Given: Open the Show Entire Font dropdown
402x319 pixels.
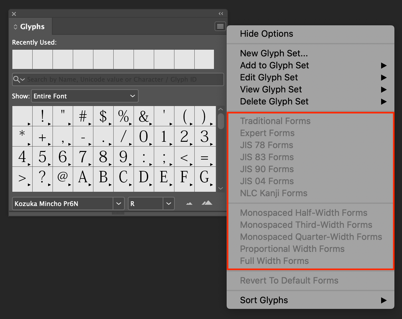Looking at the screenshot, I should click(x=85, y=96).
